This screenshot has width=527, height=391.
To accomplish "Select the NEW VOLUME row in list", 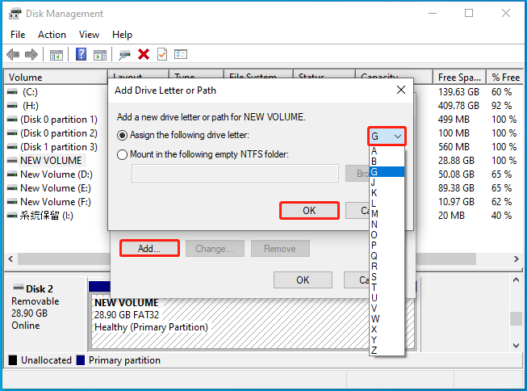I will click(x=51, y=161).
